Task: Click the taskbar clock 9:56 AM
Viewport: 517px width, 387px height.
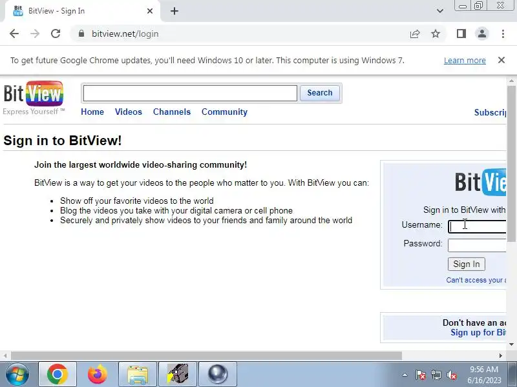Action: point(484,370)
